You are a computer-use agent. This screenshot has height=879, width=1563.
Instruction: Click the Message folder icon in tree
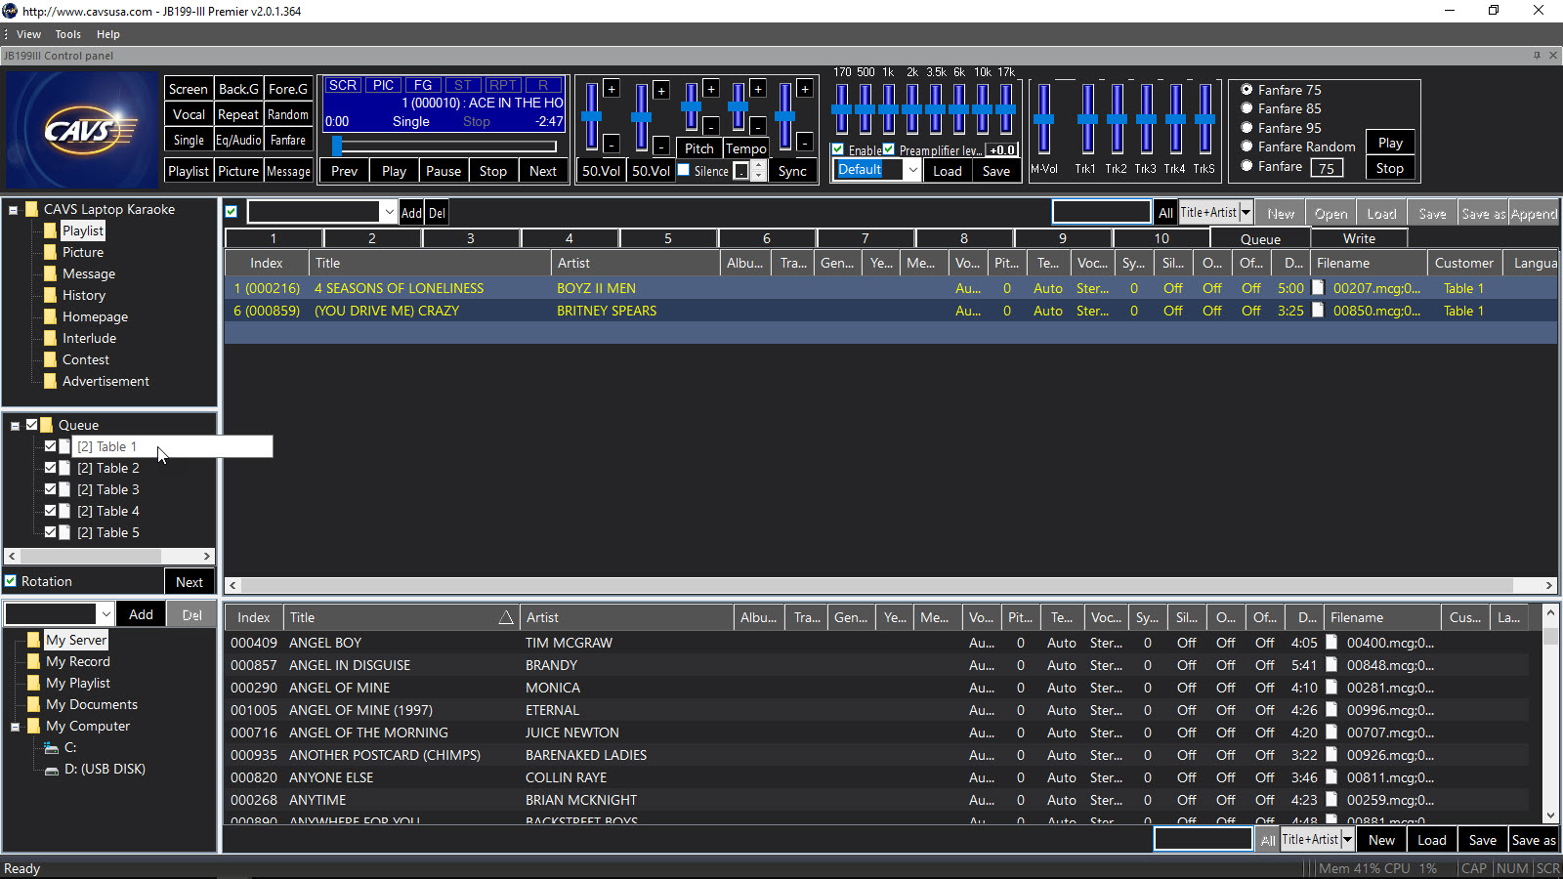click(51, 273)
